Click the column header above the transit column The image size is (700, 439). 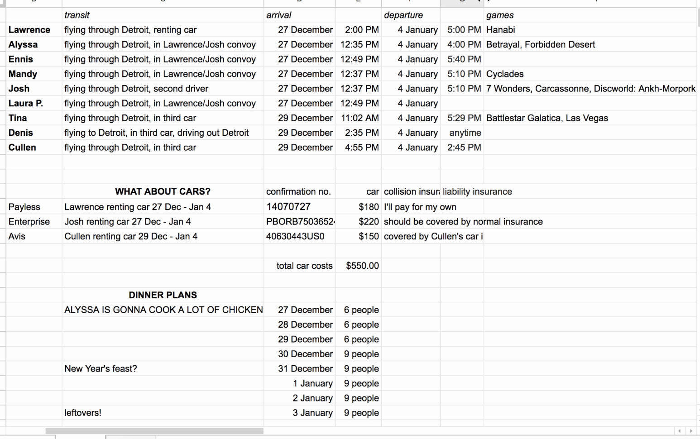click(x=162, y=2)
